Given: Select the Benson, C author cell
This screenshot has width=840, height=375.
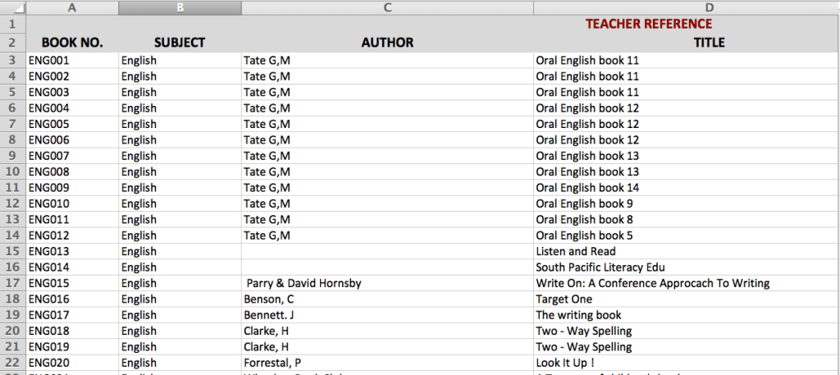Looking at the screenshot, I should click(x=387, y=300).
